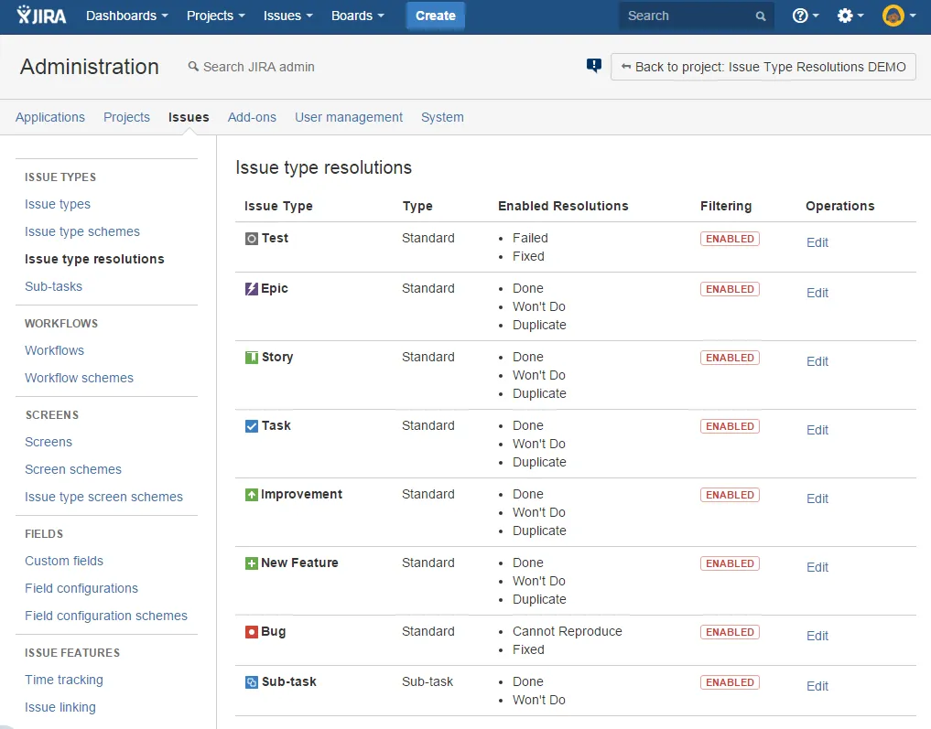This screenshot has height=729, width=931.
Task: Click the Sub-task icon
Action: (252, 682)
